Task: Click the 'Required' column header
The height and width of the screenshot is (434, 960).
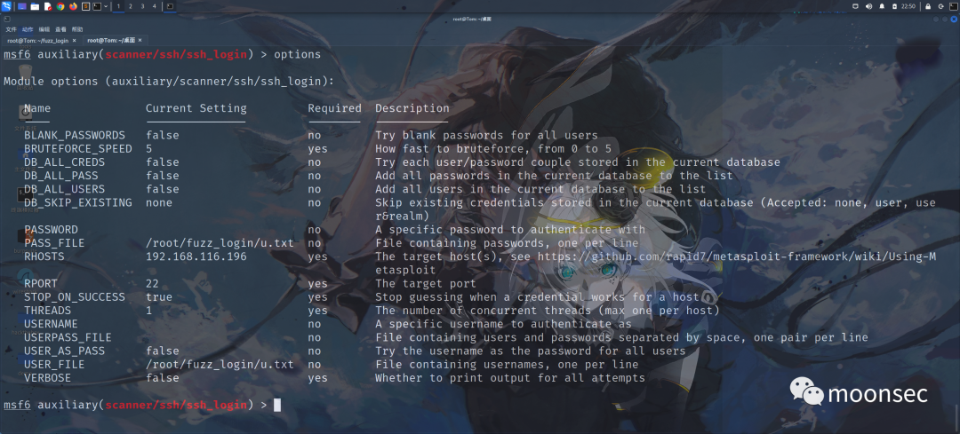Action: coord(335,108)
